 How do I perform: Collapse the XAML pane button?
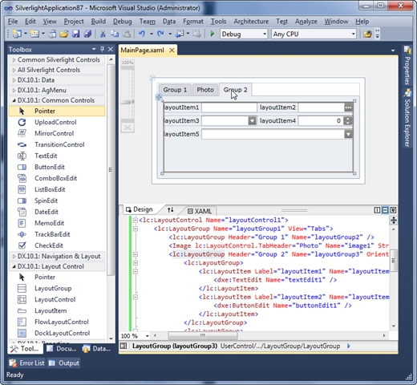point(393,210)
